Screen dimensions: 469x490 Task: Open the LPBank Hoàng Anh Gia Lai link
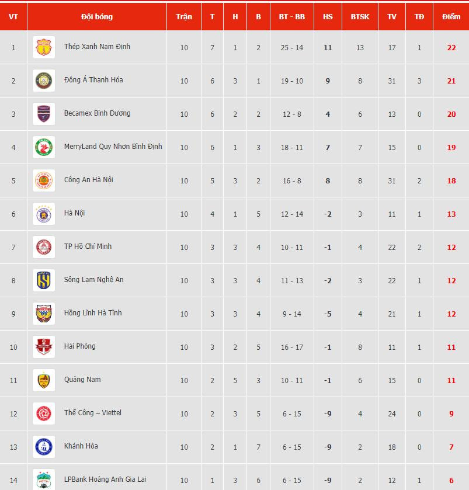(x=105, y=479)
